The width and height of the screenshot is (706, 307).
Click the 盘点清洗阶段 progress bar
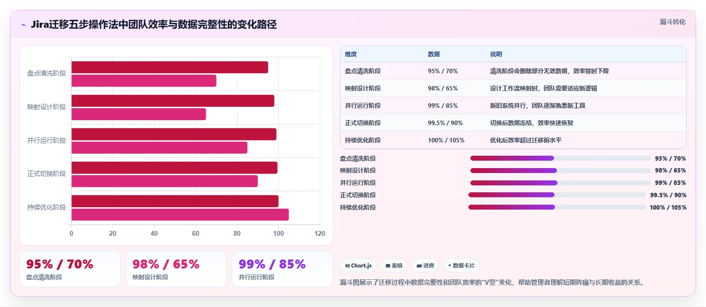click(x=560, y=158)
